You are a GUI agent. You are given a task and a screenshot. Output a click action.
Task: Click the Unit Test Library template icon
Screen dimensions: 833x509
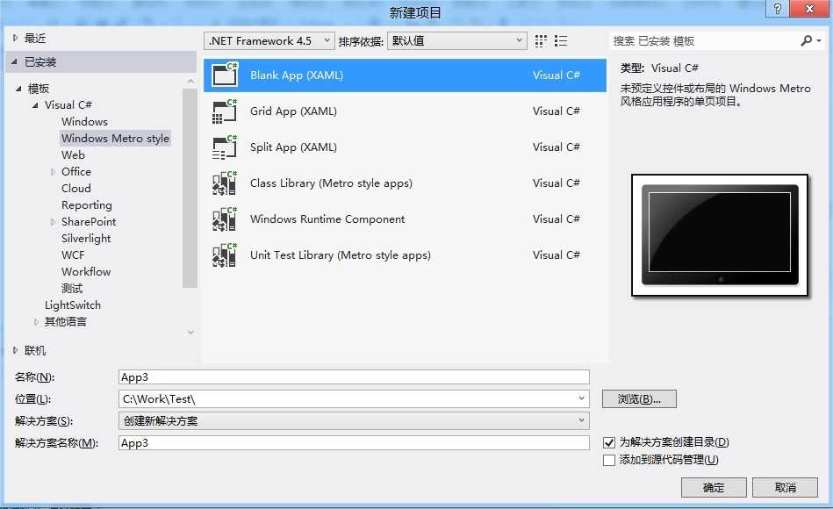point(224,255)
